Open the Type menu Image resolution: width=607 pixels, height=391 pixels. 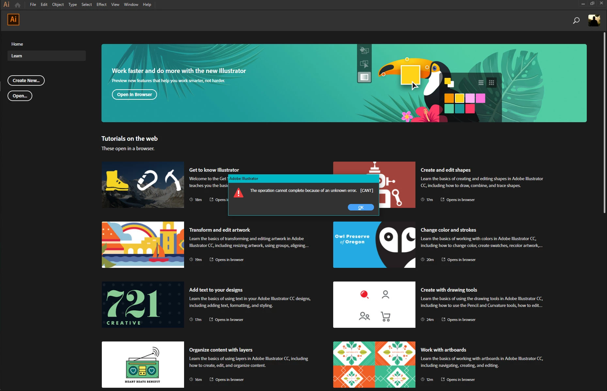pyautogui.click(x=72, y=5)
